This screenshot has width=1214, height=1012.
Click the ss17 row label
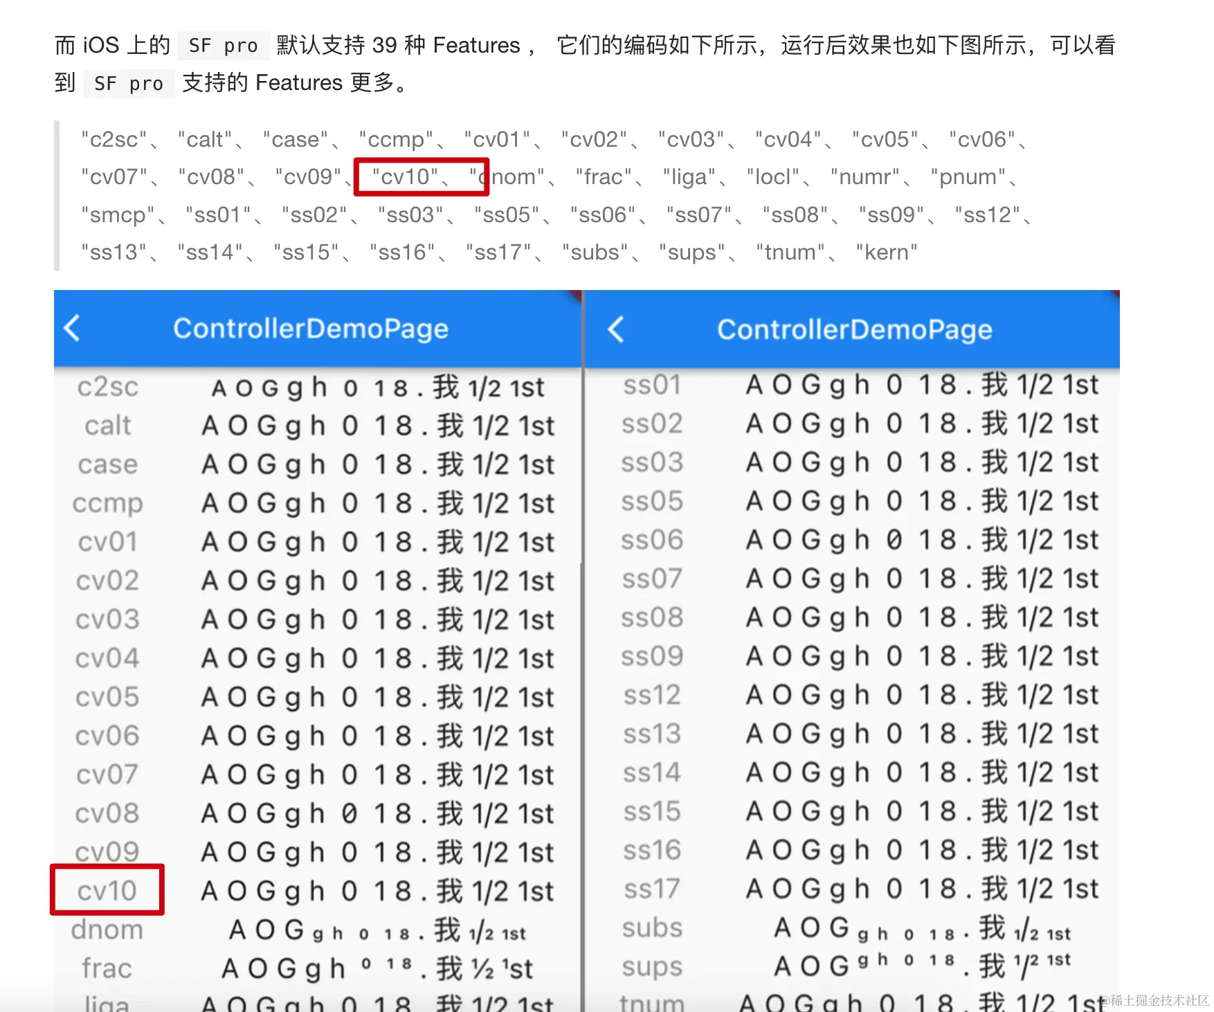pos(652,889)
